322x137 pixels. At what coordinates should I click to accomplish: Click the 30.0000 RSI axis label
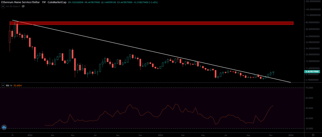pyautogui.click(x=310, y=128)
